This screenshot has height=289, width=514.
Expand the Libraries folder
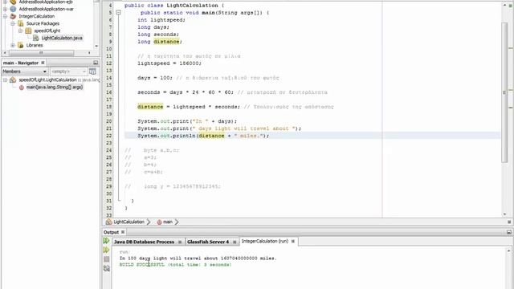[13, 45]
